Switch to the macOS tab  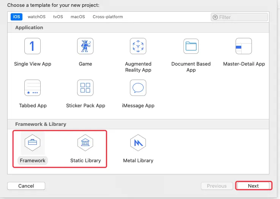click(x=78, y=17)
